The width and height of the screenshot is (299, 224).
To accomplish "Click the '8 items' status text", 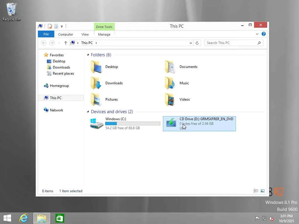I will tap(48, 191).
